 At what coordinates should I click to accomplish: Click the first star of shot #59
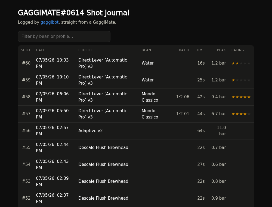point(233,80)
